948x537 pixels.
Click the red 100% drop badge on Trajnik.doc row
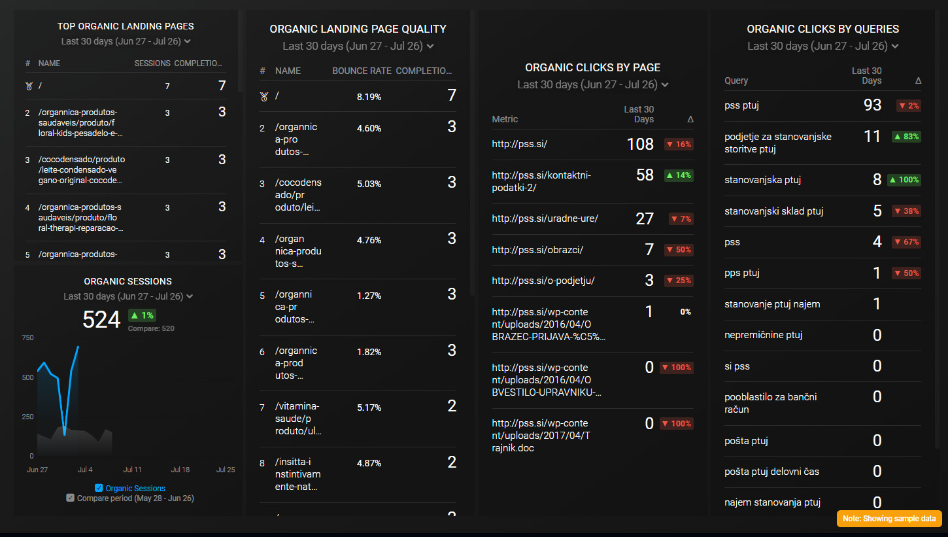[677, 423]
